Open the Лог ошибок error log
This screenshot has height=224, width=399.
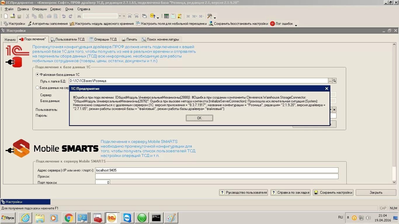click(x=282, y=24)
